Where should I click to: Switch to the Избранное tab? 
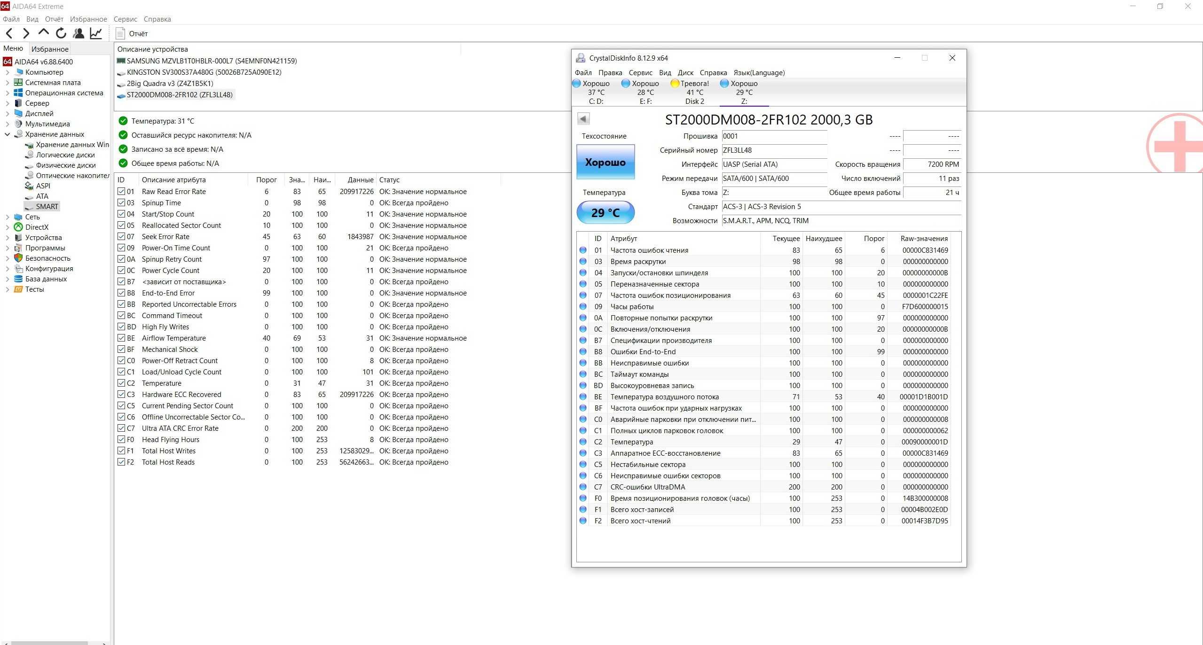pyautogui.click(x=50, y=49)
